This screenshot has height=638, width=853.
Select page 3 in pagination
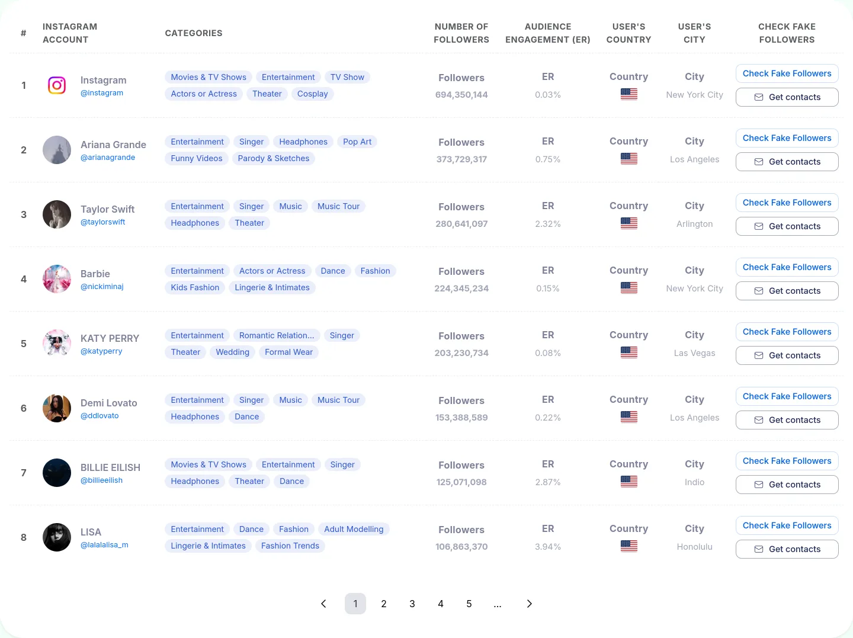click(412, 604)
